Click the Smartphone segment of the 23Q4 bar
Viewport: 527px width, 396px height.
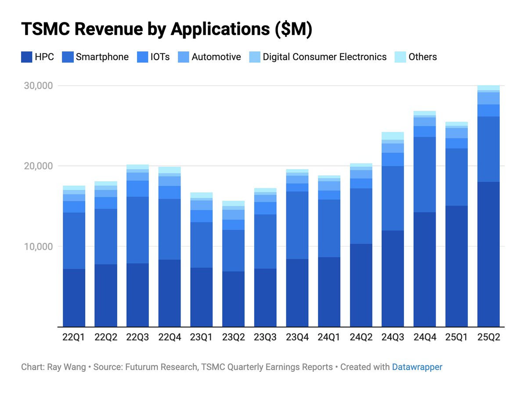(297, 225)
